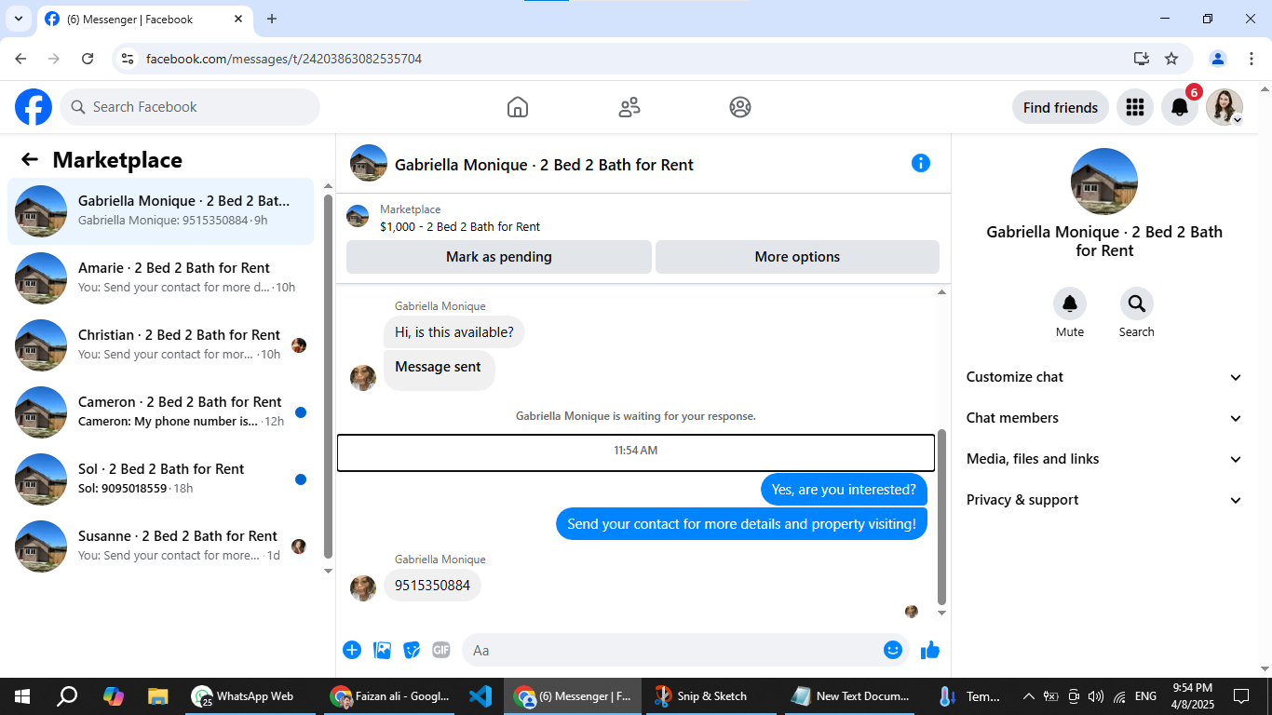This screenshot has width=1272, height=715.
Task: View site information icon in address bar
Action: point(129,59)
